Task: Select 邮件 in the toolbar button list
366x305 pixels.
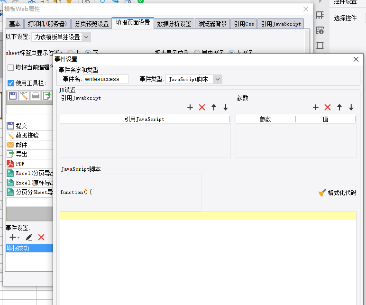Action: (x=30, y=145)
